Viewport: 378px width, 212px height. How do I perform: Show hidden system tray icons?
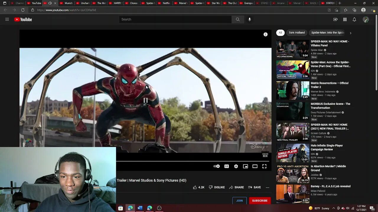333,208
